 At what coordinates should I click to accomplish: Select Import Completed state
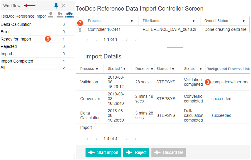[x=37, y=61]
